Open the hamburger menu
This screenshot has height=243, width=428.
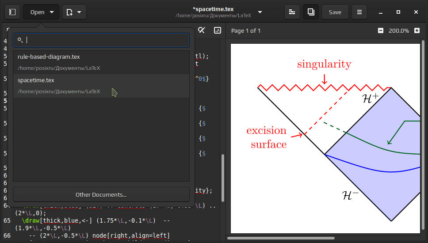click(359, 12)
